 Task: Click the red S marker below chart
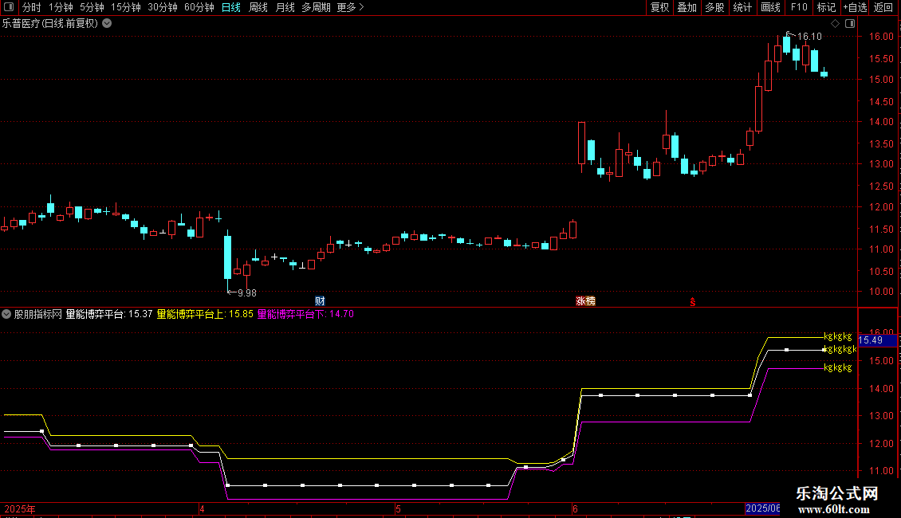[693, 302]
